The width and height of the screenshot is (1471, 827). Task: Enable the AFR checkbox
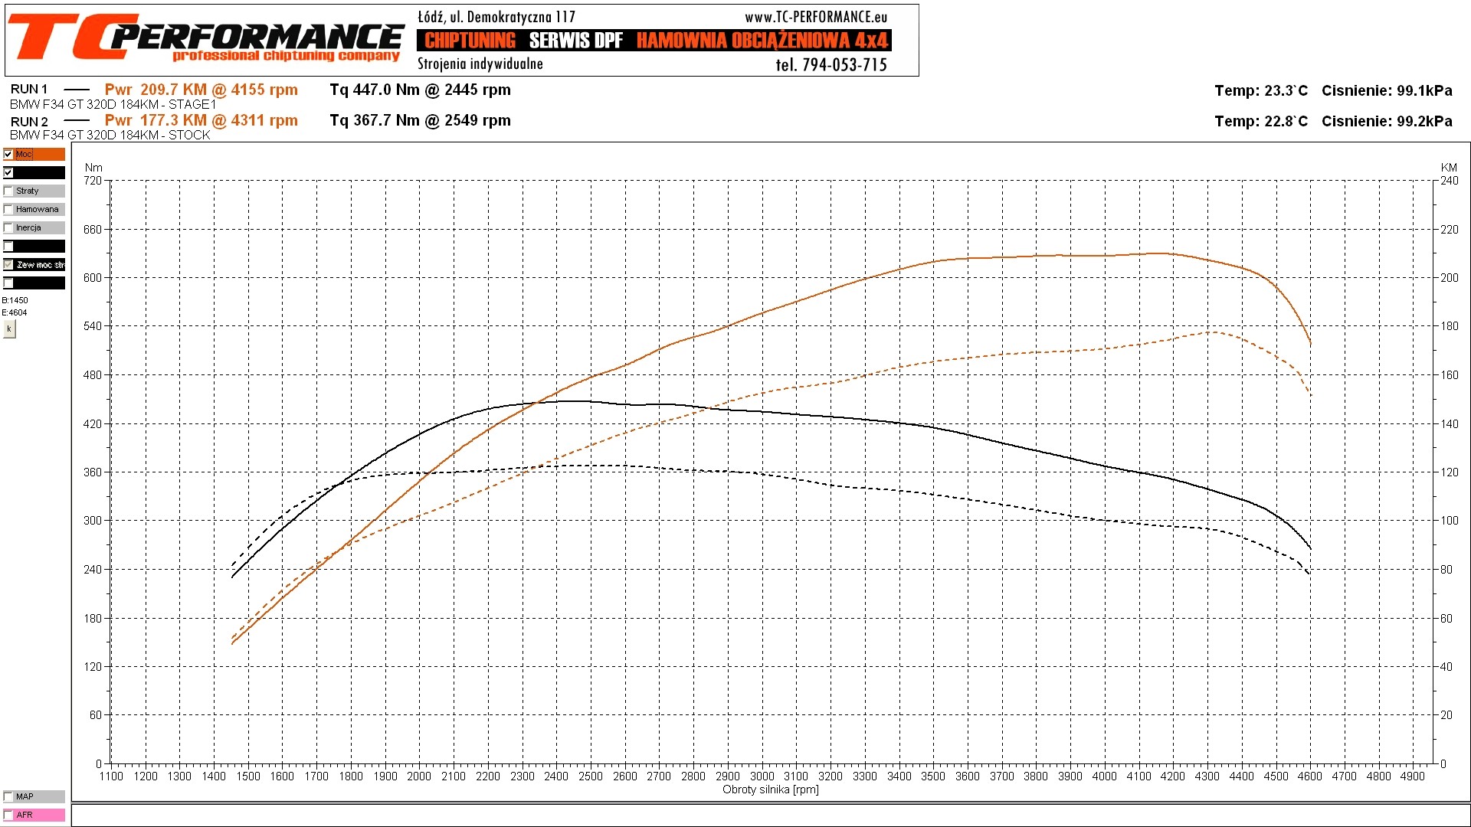8,815
